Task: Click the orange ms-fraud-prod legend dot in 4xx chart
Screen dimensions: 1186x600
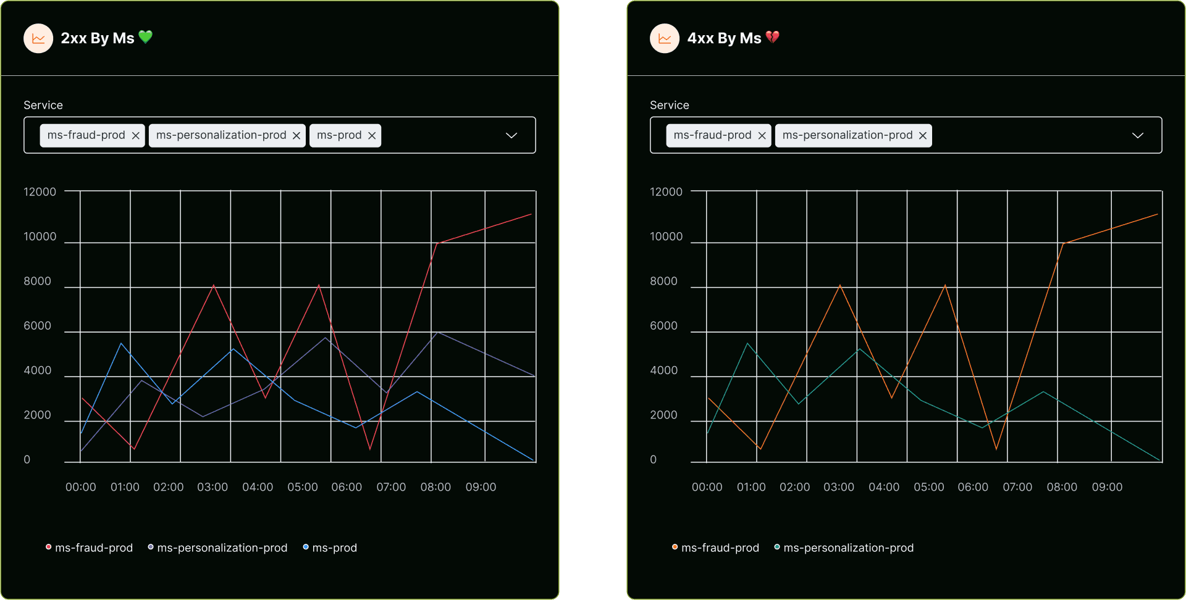Action: (675, 547)
